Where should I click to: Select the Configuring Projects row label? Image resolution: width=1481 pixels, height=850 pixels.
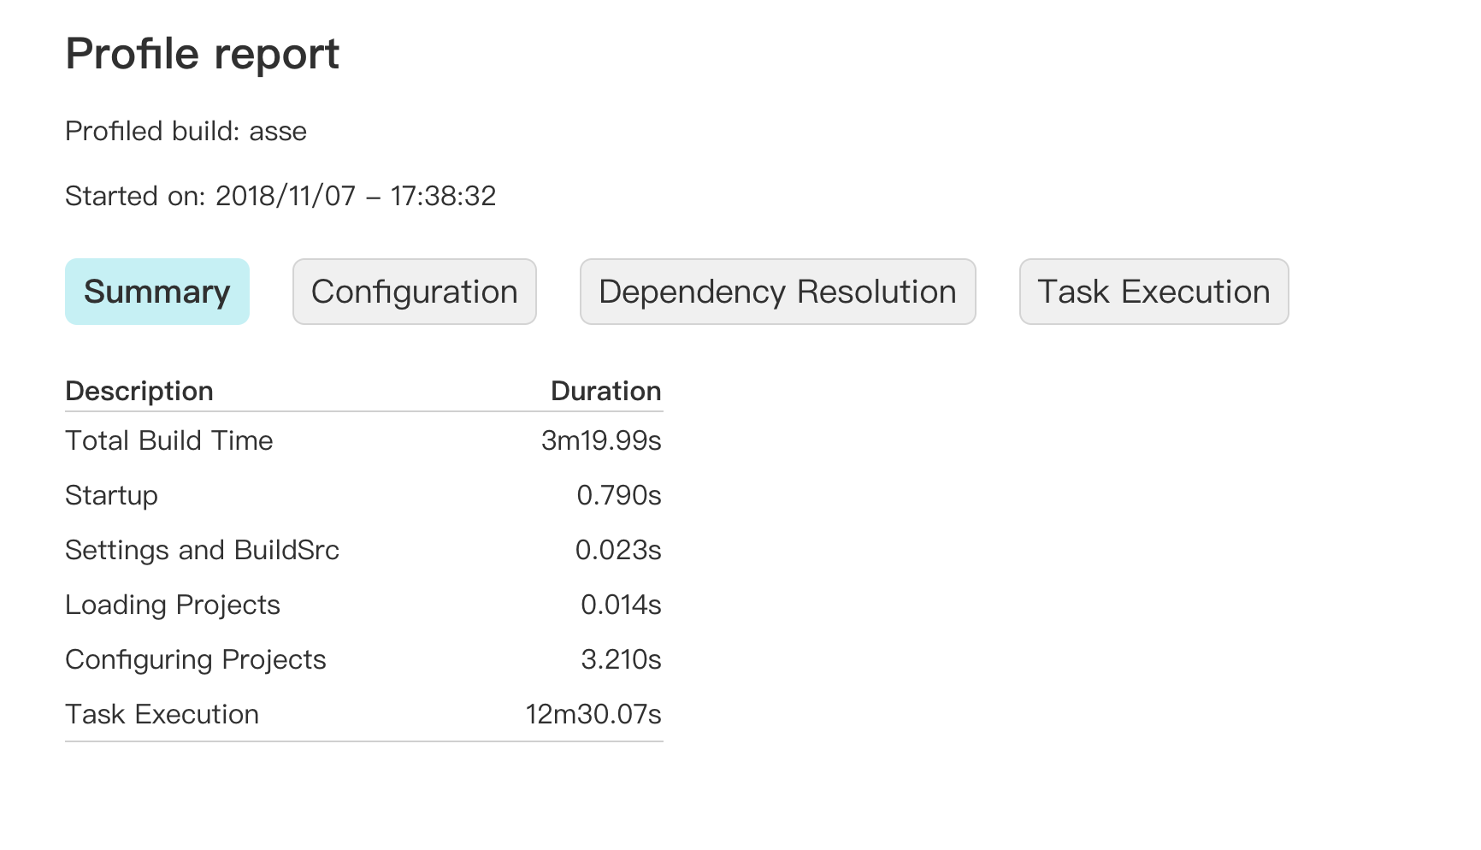click(196, 659)
